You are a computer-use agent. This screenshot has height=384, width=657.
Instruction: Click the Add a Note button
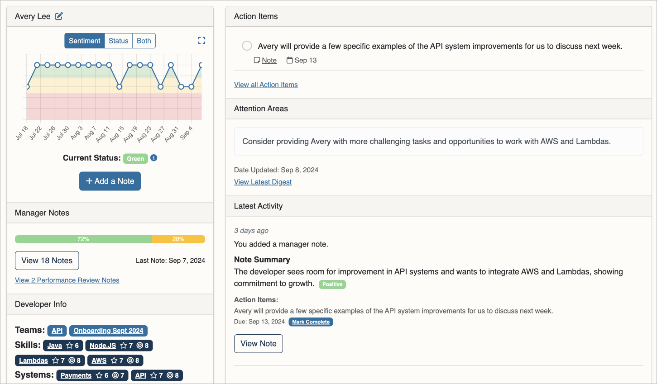click(x=110, y=181)
